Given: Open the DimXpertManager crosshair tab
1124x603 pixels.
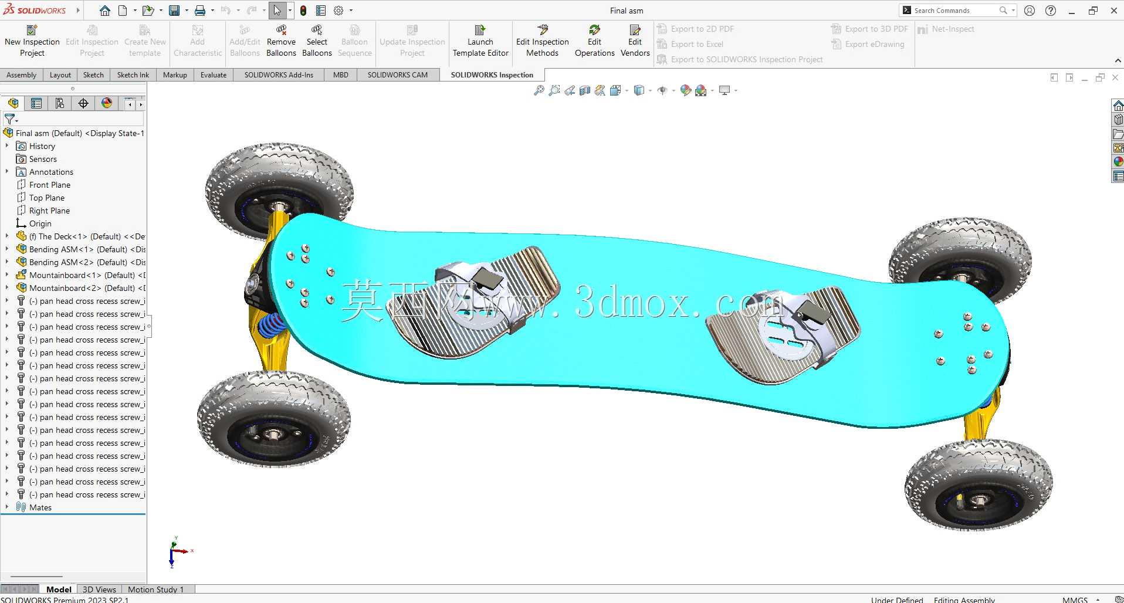Looking at the screenshot, I should (83, 104).
